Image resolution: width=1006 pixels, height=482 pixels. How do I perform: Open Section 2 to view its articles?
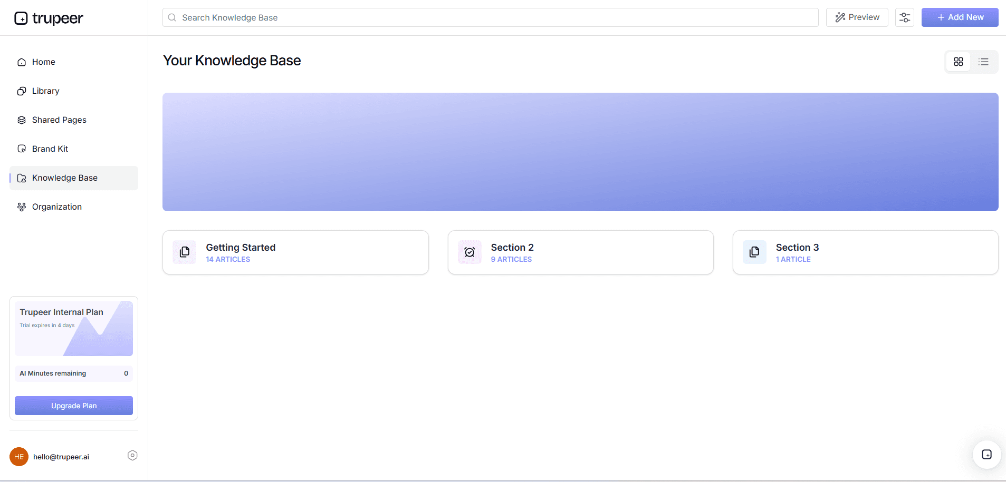pos(580,252)
